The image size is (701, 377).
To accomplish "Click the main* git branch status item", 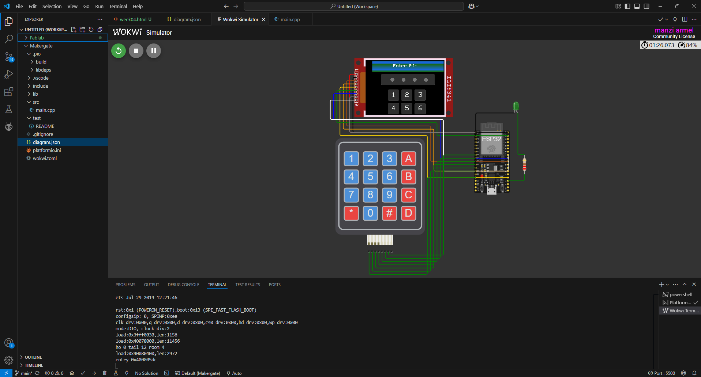I will tap(24, 373).
